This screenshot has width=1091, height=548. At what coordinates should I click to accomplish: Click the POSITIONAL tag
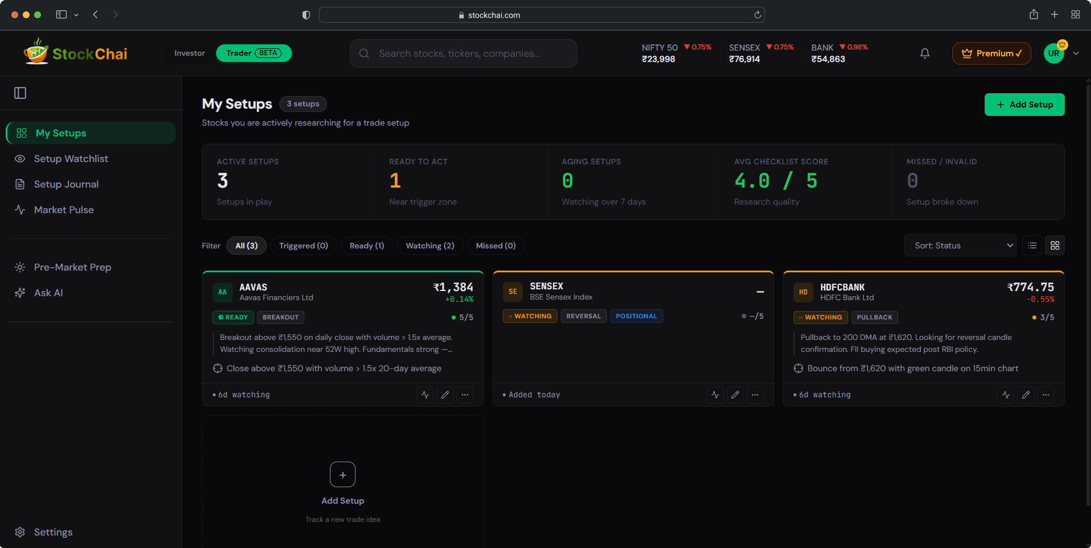[636, 316]
